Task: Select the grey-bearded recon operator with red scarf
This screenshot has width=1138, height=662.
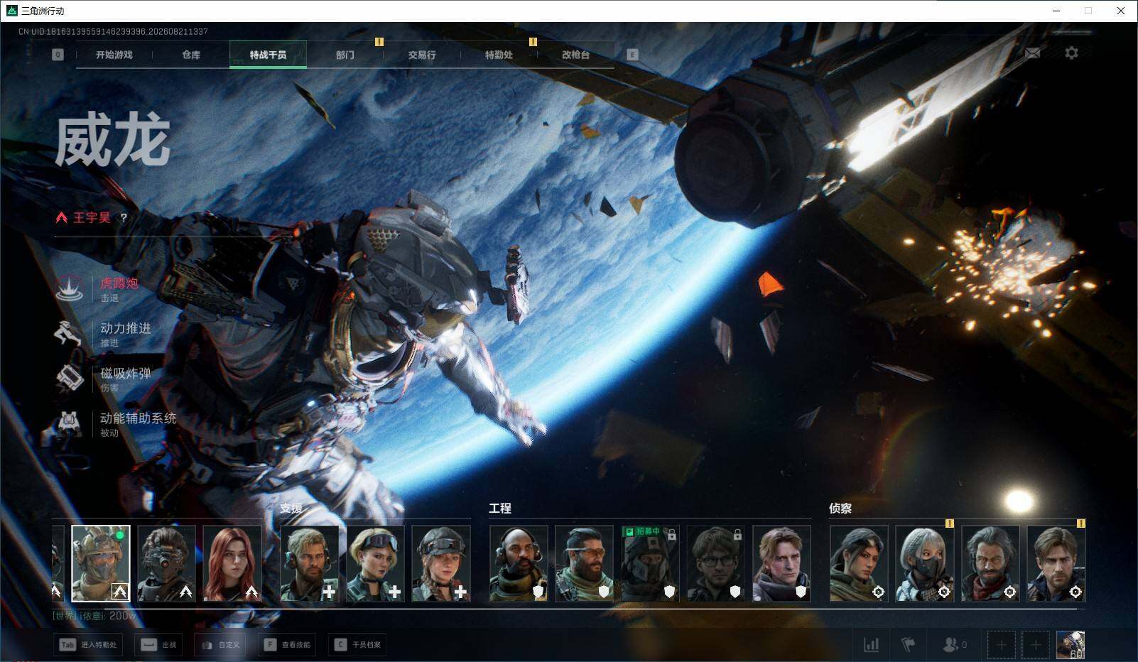Action: 990,563
